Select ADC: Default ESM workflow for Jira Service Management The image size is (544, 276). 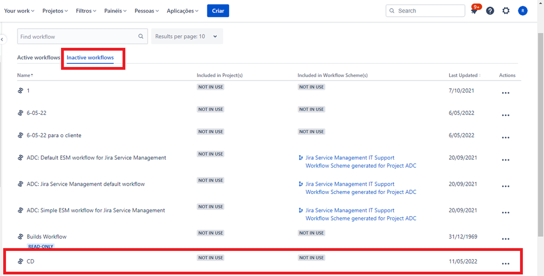point(96,158)
